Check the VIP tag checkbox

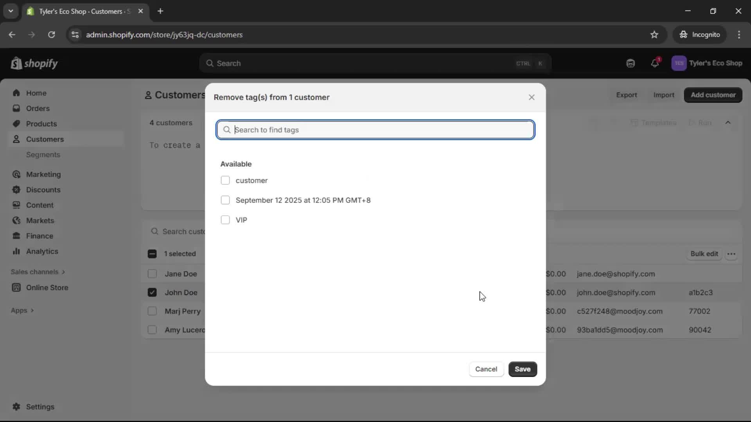click(225, 220)
